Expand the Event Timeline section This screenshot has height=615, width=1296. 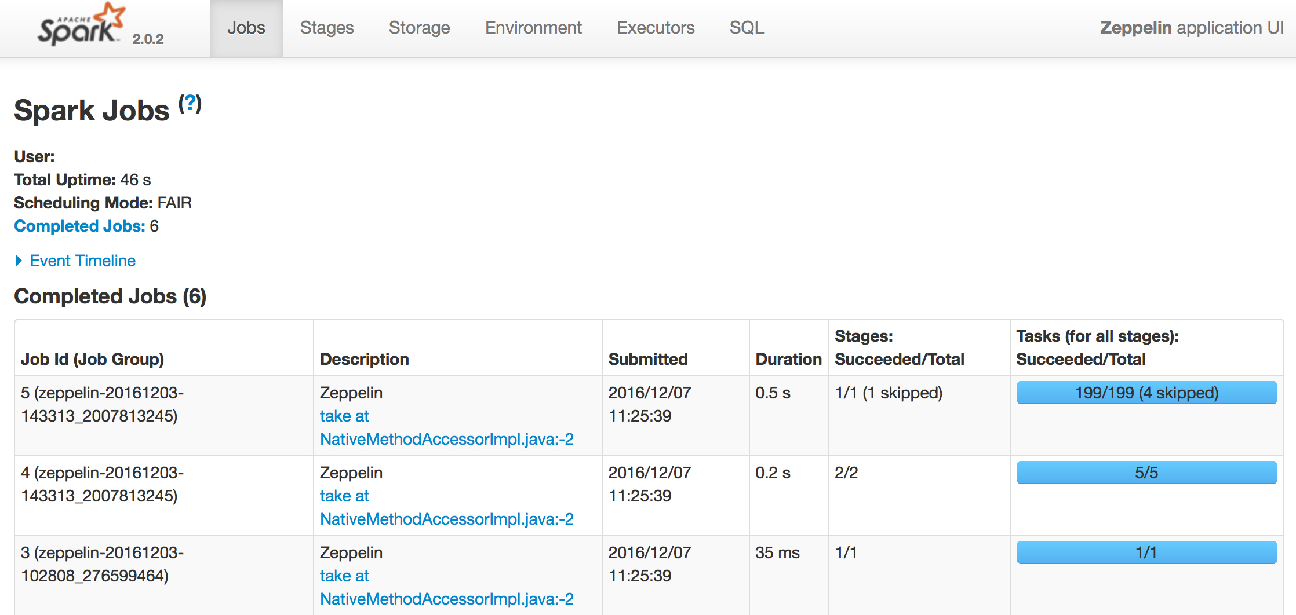[75, 261]
